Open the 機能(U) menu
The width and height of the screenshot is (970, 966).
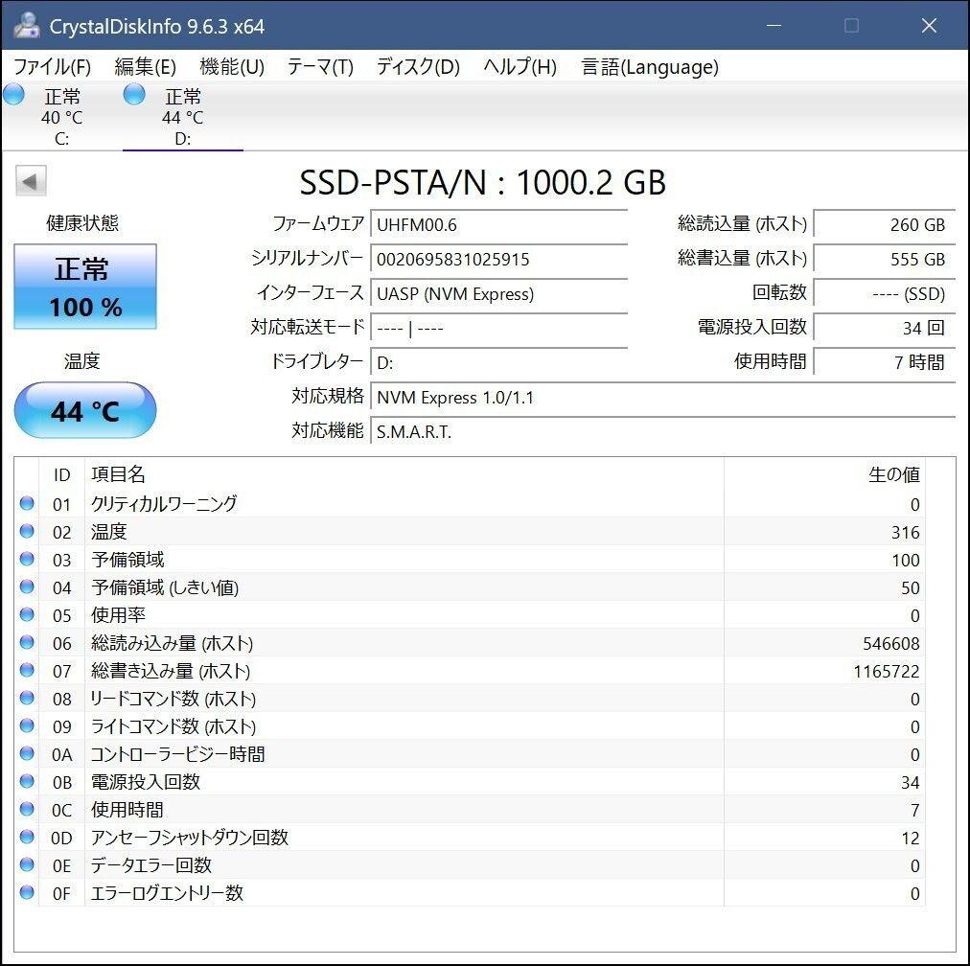(232, 66)
